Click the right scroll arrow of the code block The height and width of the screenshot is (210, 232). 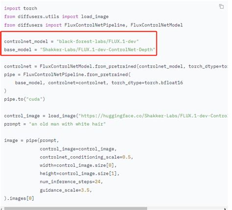coord(226,209)
